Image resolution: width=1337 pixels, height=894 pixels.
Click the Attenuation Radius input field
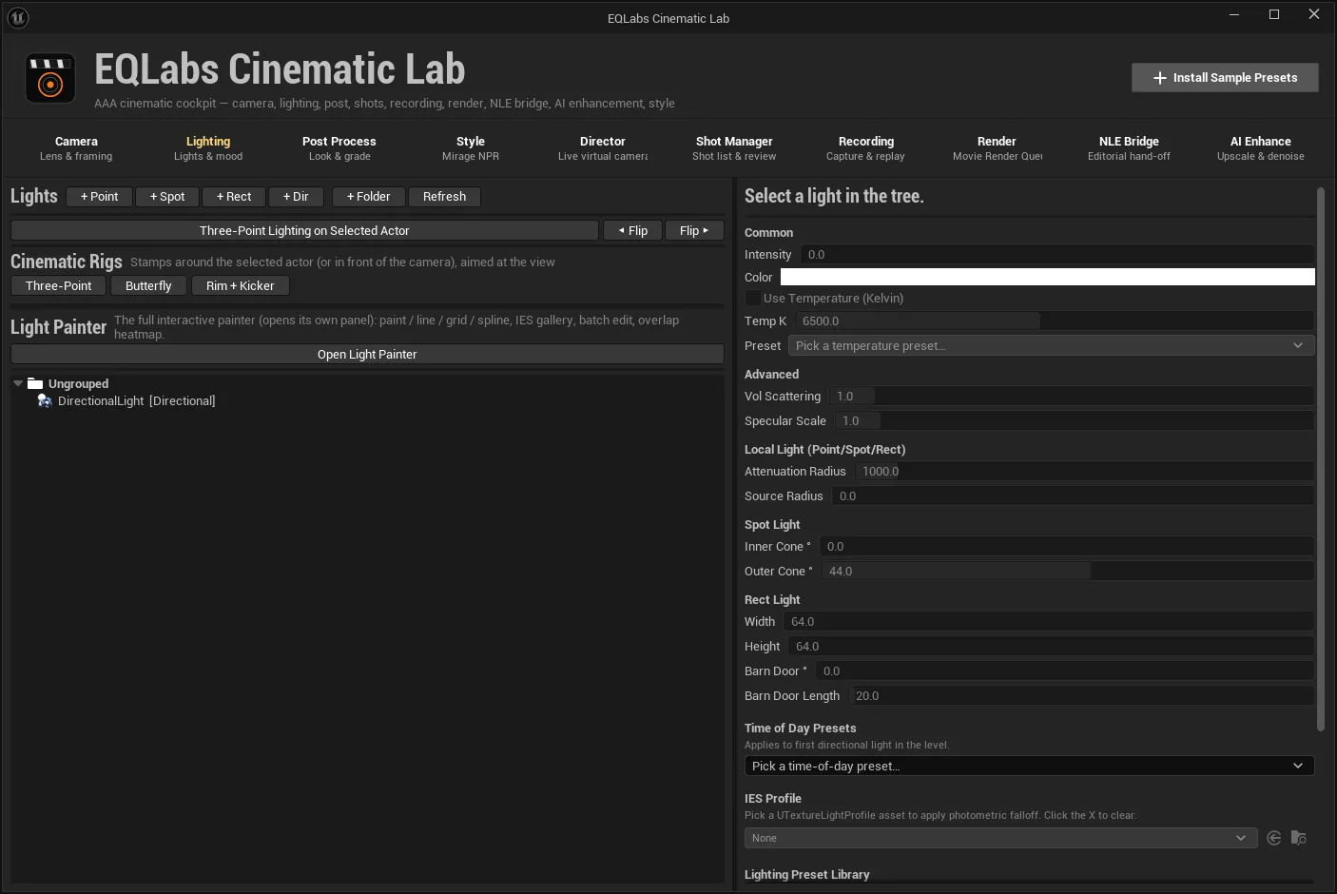(1084, 472)
